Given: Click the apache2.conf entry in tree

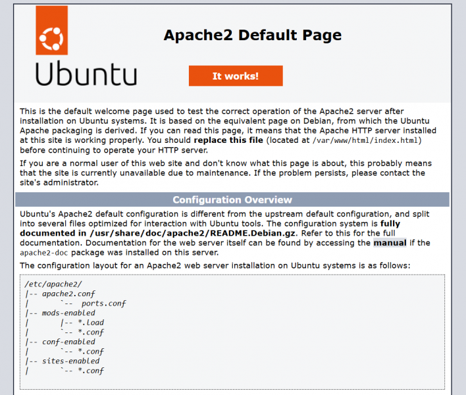Looking at the screenshot, I should pyautogui.click(x=68, y=294).
